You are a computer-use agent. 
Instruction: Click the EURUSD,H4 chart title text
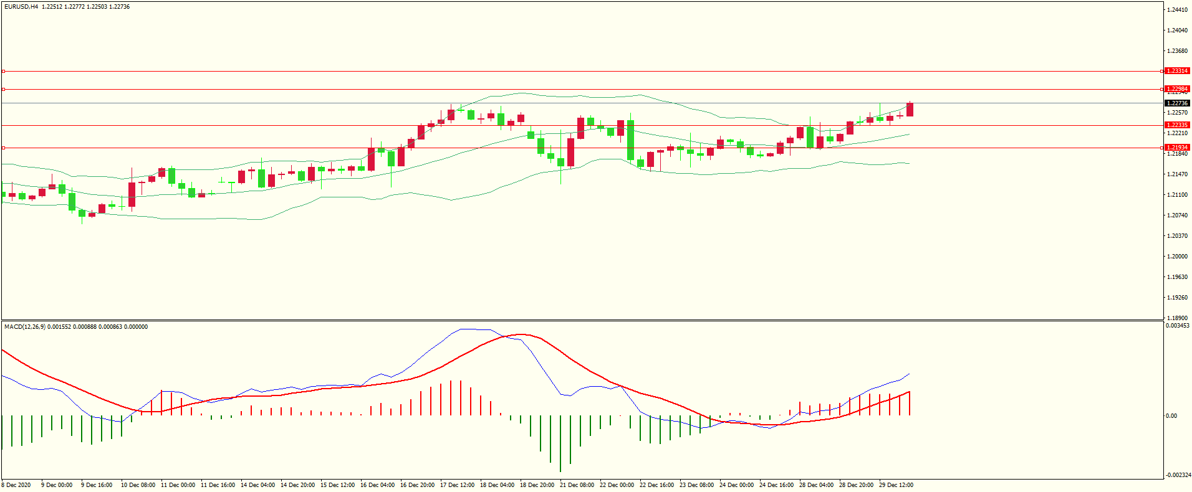pyautogui.click(x=21, y=7)
